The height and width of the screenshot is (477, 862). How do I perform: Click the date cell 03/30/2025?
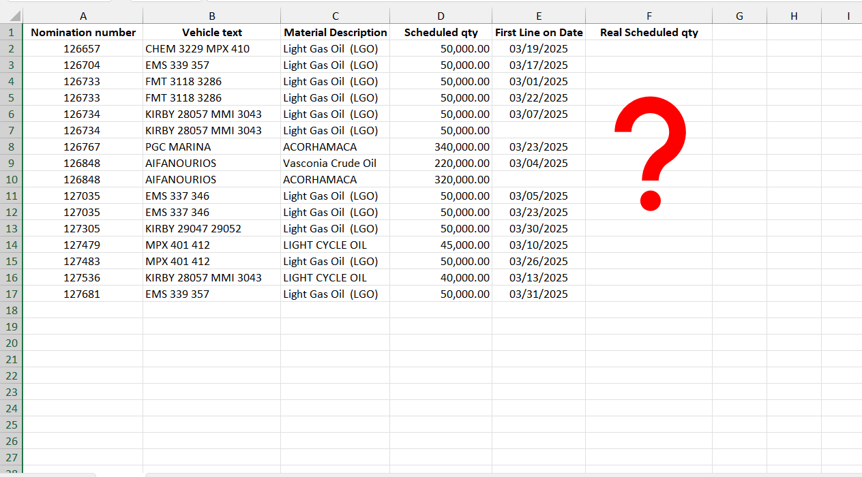tap(539, 228)
